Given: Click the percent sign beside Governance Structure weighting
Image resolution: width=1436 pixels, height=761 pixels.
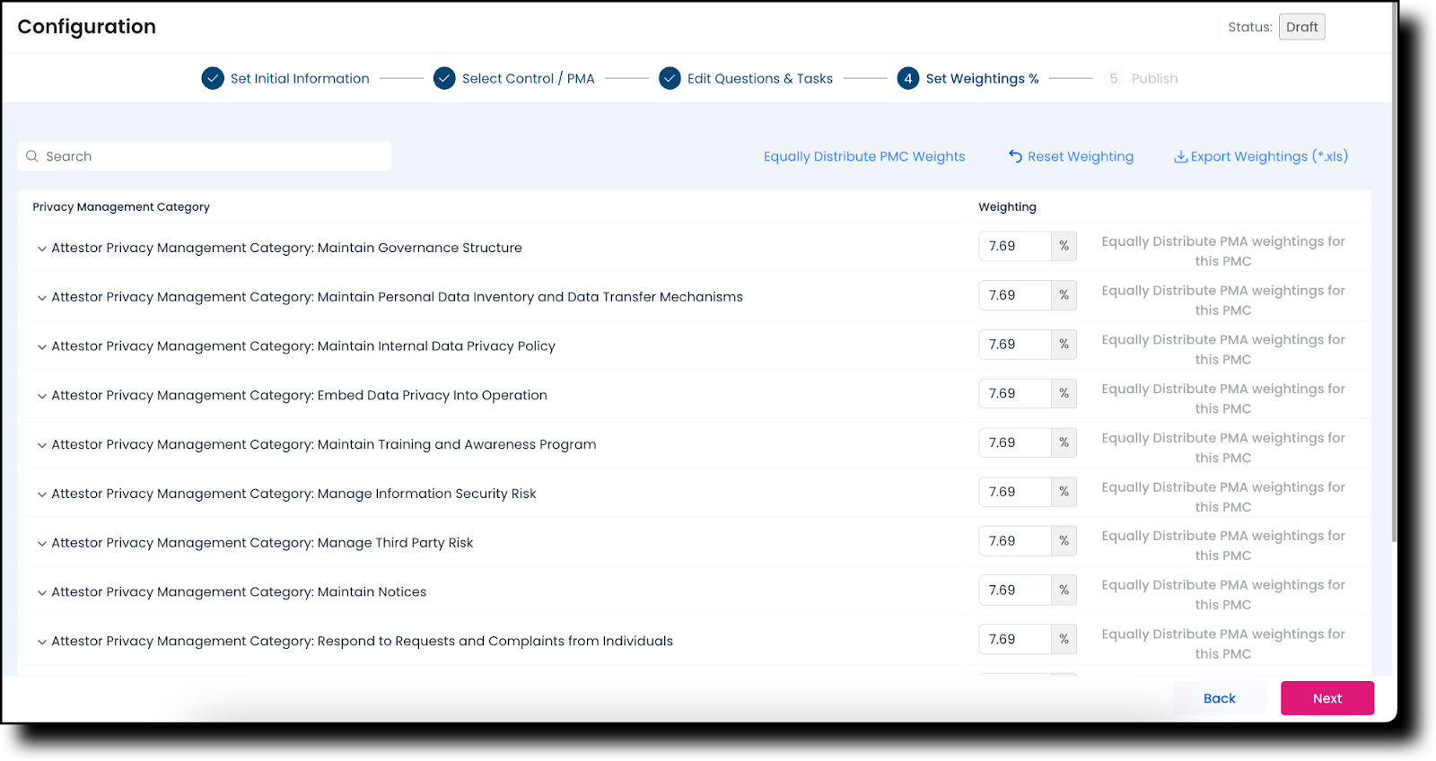Looking at the screenshot, I should pos(1064,246).
